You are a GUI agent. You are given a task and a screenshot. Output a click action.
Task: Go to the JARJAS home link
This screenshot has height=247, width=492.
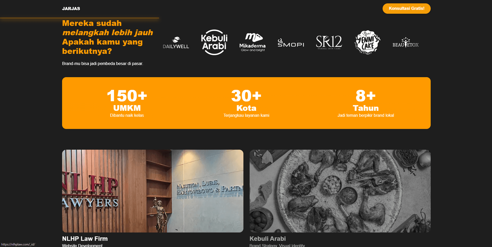coord(71,9)
